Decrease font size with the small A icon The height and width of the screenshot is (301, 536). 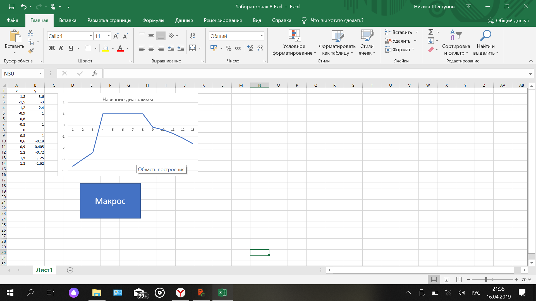(125, 36)
